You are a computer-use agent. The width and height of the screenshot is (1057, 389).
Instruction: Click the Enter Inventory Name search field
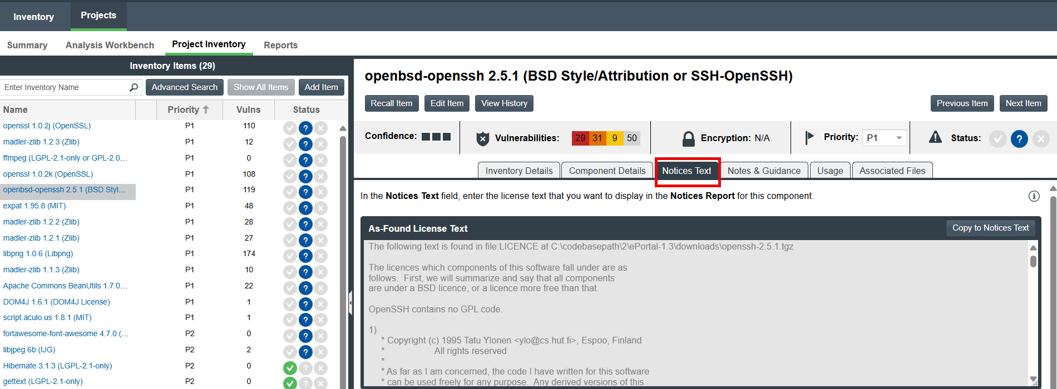[x=64, y=87]
